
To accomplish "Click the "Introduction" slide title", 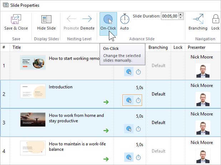I will coord(61,87).
